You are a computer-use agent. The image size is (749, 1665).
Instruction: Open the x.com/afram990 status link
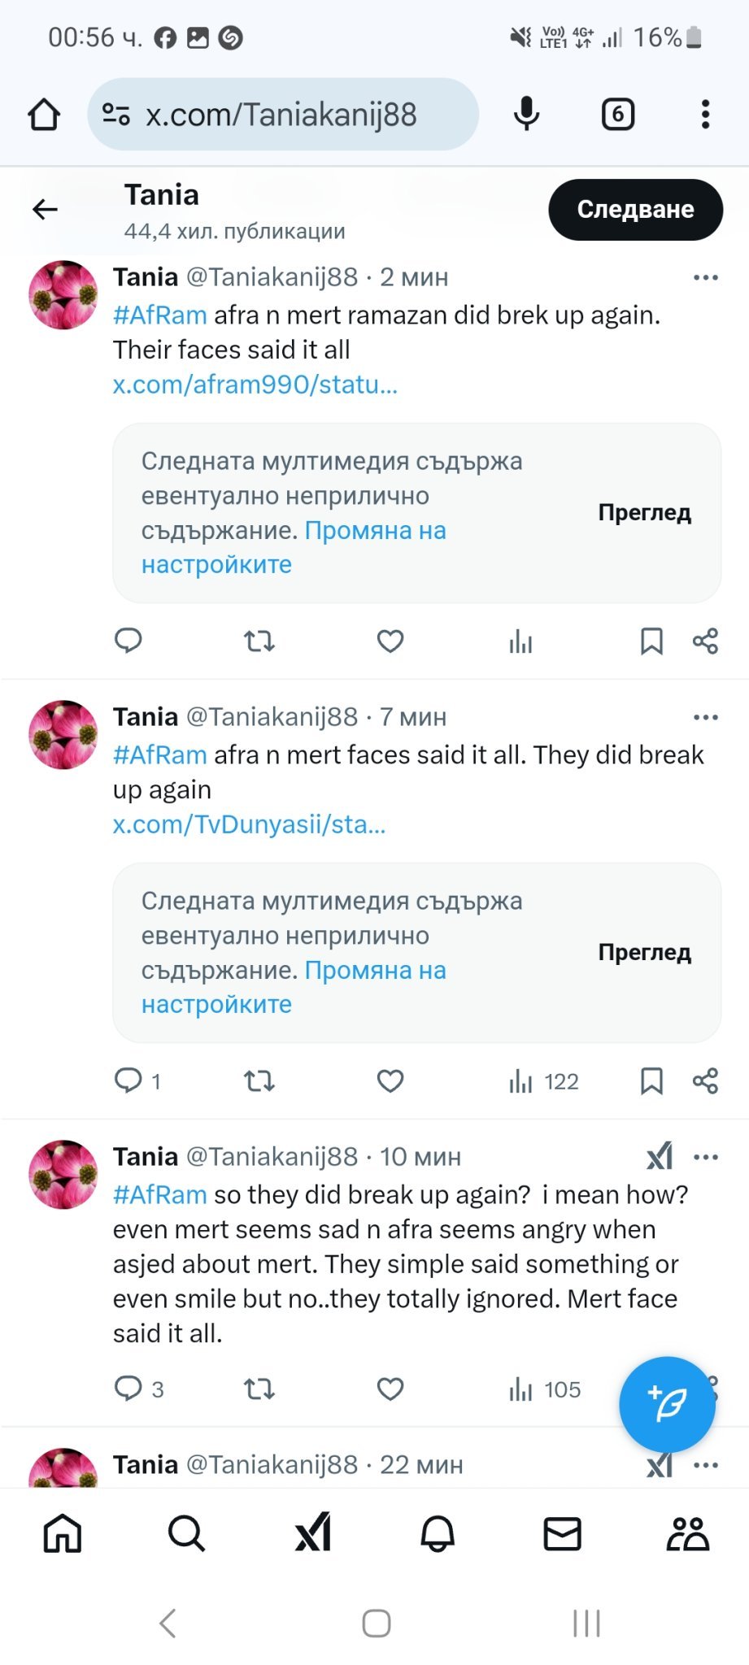(x=255, y=385)
